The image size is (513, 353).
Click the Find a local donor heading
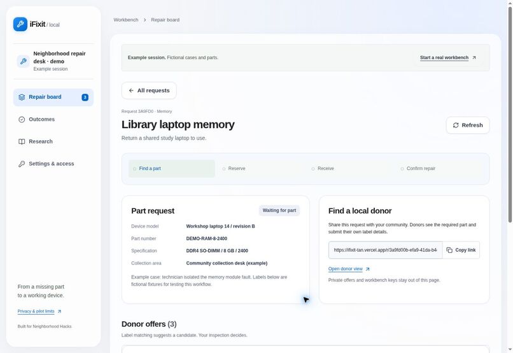(360, 211)
